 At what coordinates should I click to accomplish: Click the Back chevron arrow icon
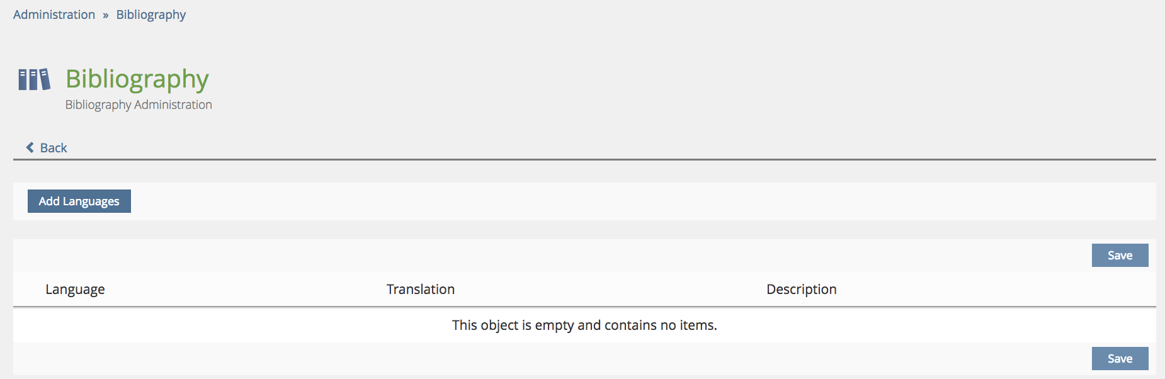(30, 147)
